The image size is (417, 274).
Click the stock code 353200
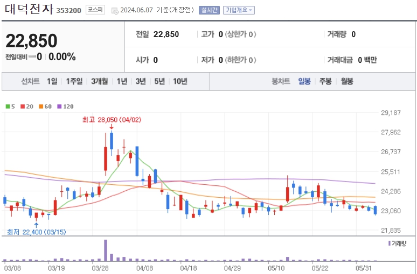(68, 11)
